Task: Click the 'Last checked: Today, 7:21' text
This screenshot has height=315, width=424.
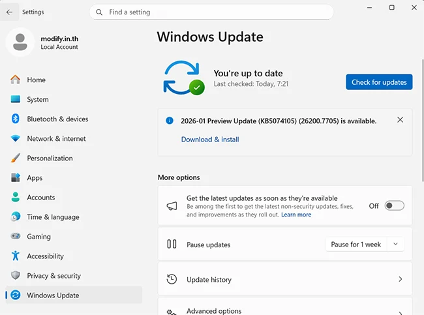Action: tap(251, 84)
